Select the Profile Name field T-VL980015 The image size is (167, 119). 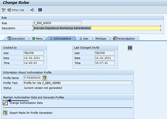[32, 78]
